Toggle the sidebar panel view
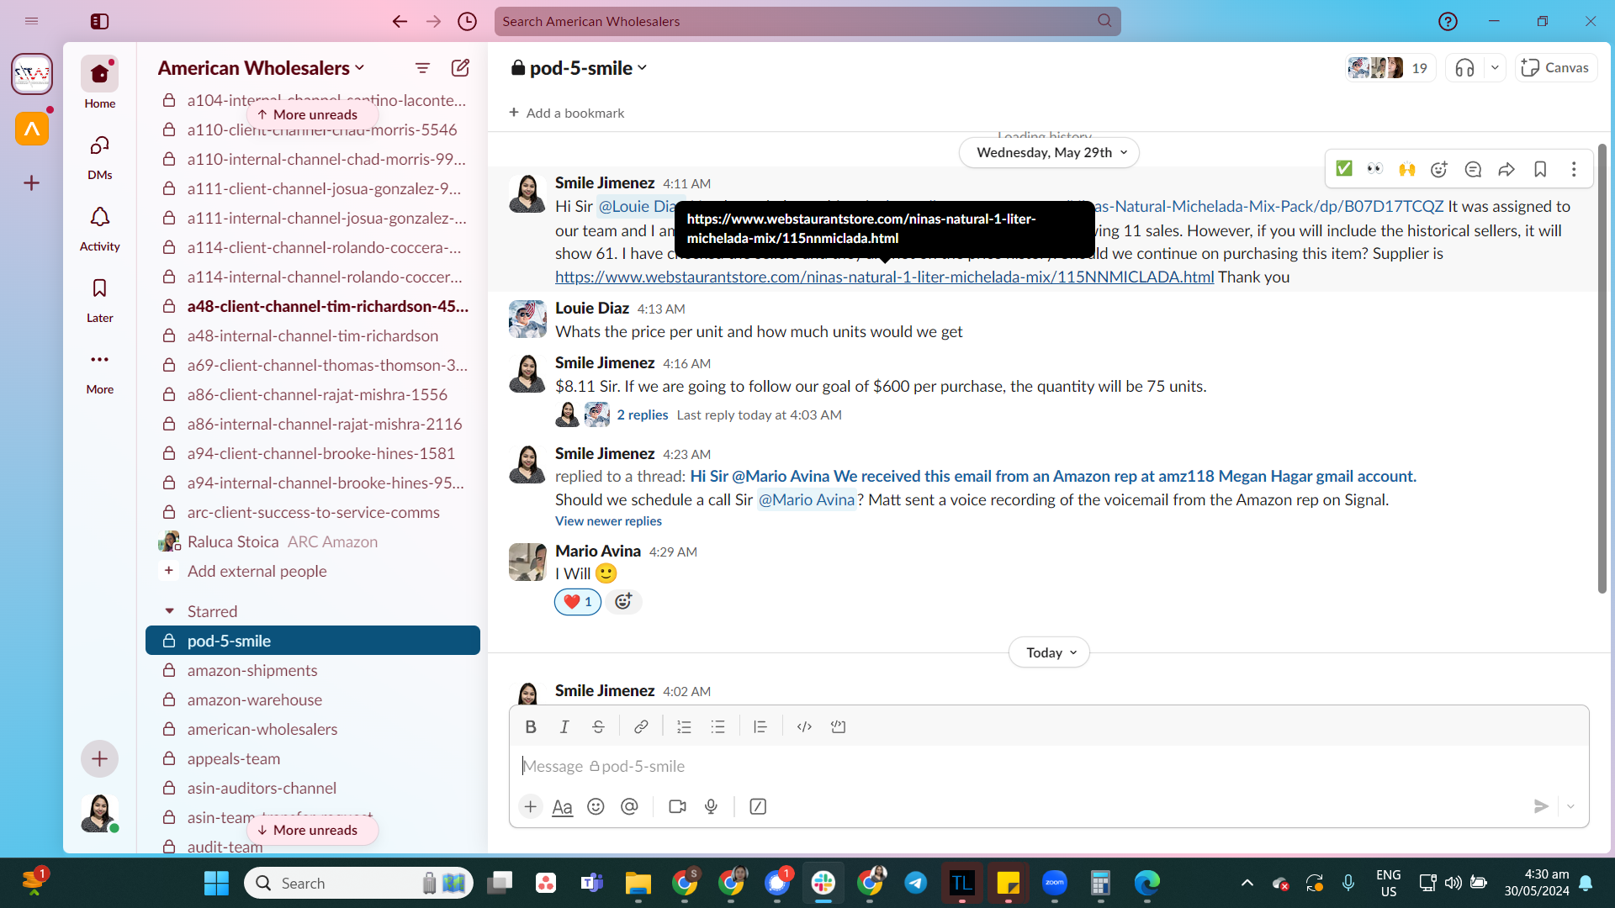The image size is (1615, 908). tap(99, 22)
